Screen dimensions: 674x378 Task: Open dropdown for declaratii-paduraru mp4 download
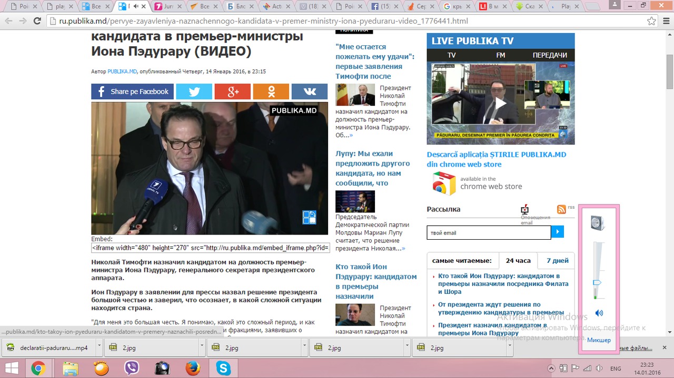pyautogui.click(x=99, y=348)
